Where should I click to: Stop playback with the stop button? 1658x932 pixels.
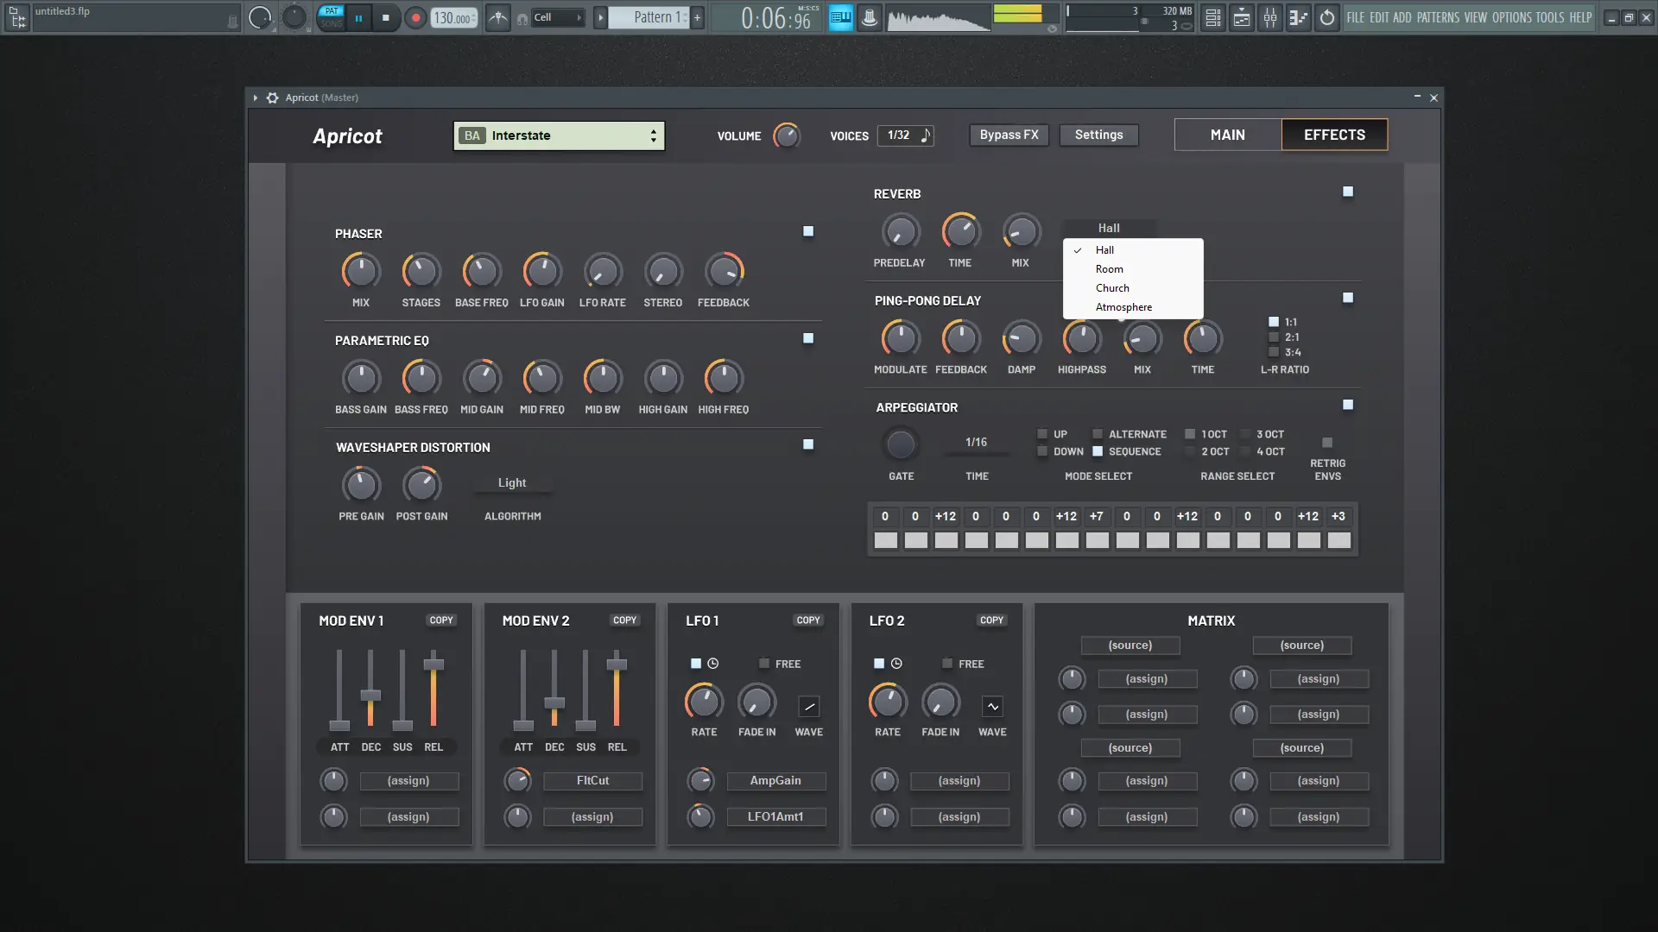click(x=386, y=17)
